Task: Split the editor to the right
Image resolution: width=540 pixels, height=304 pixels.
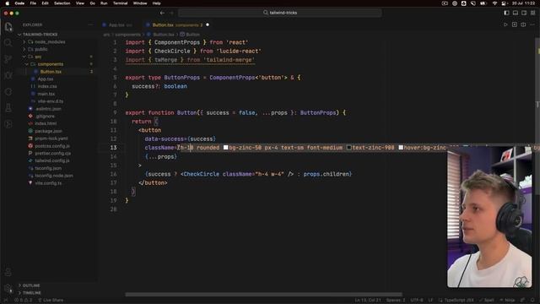Action: 523,24
